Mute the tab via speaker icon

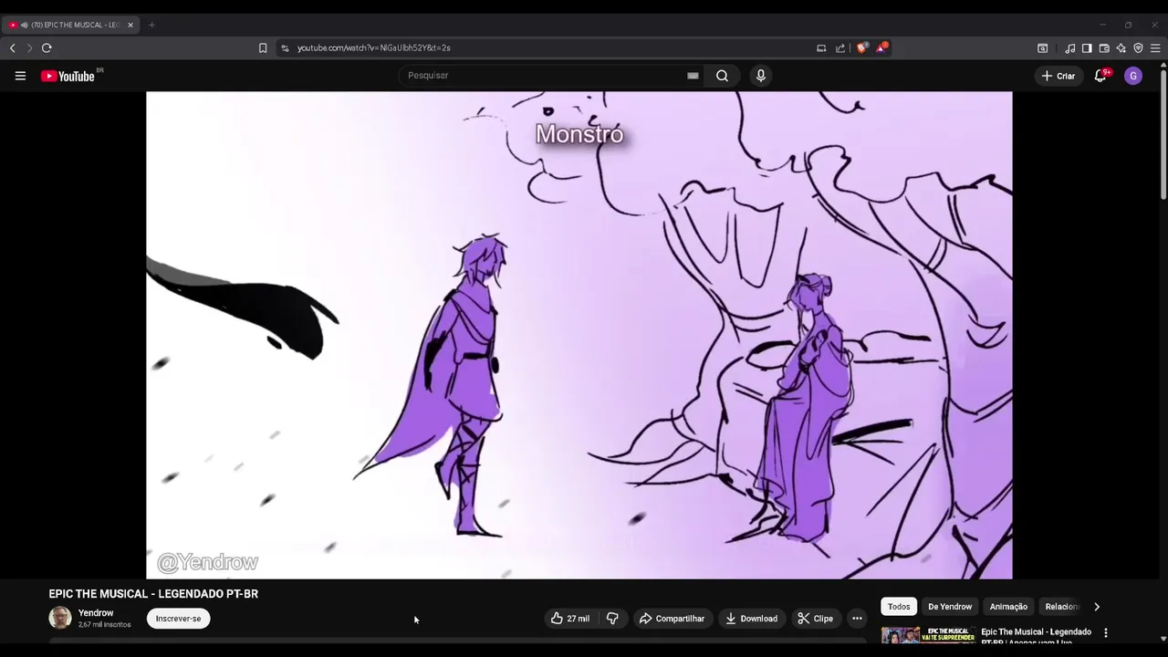click(24, 25)
